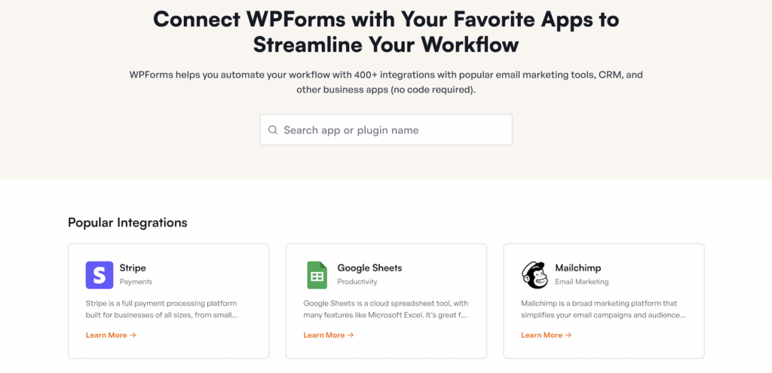
Task: Click the Google Sheets logo icon
Action: pyautogui.click(x=317, y=275)
